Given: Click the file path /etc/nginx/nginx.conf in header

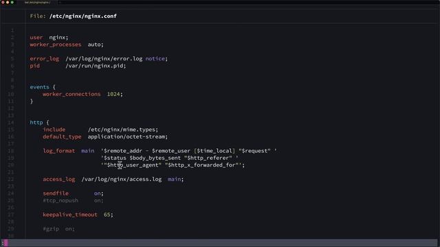Looking at the screenshot, I should point(83,16).
